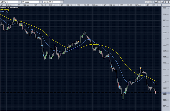The image size is (170, 111).
Task: Click the 12:45 time axis label
Action: point(104,5)
